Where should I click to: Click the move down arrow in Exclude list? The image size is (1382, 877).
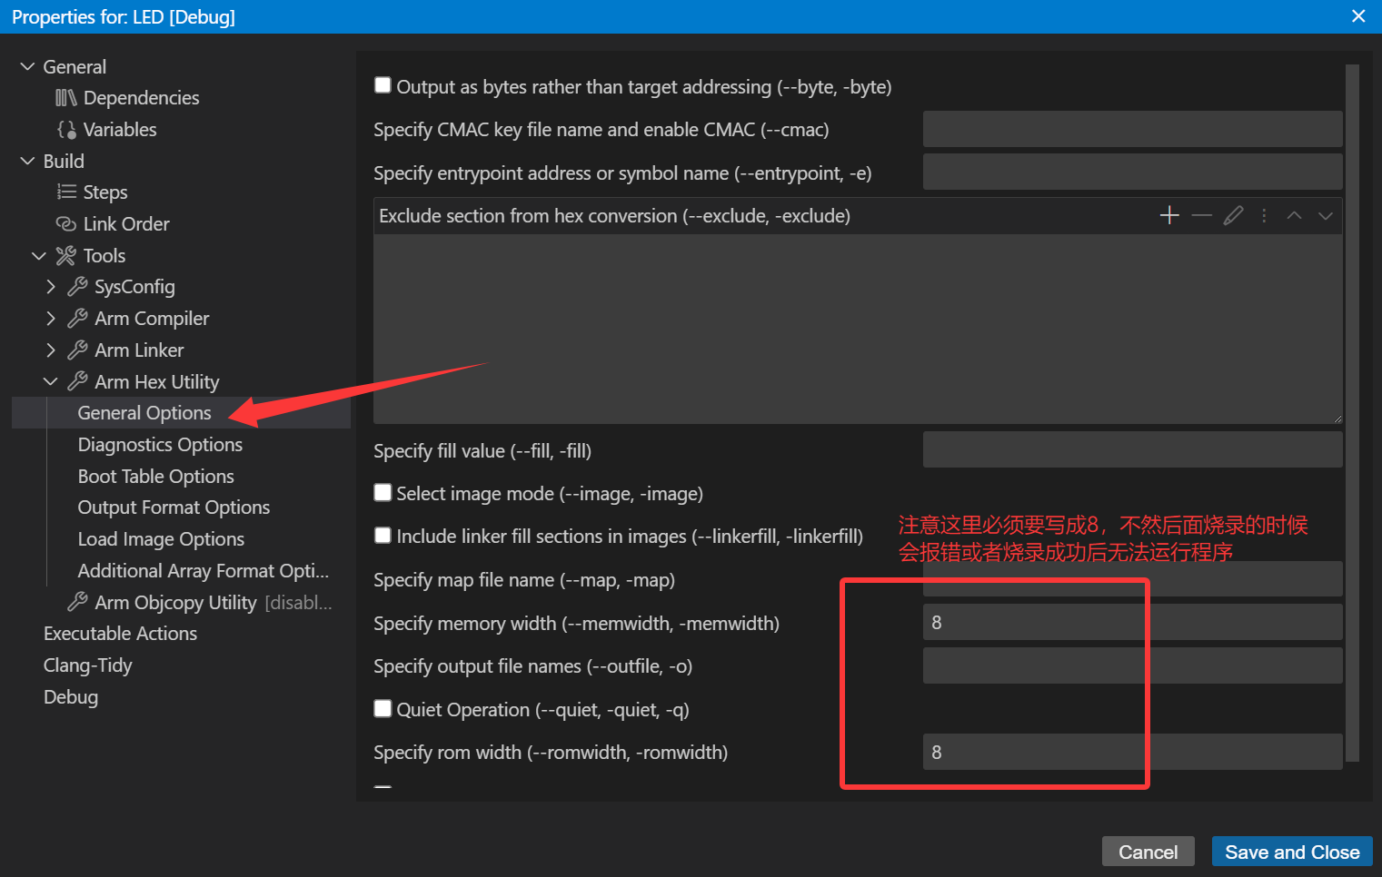point(1326,215)
